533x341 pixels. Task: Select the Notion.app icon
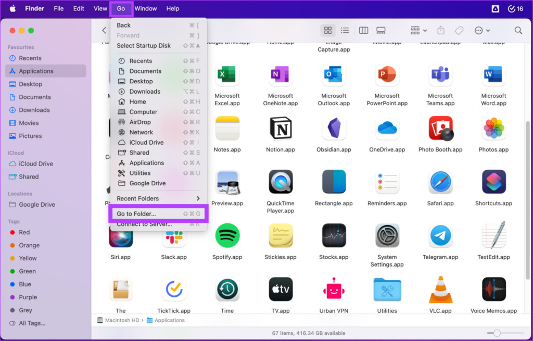[x=281, y=128]
